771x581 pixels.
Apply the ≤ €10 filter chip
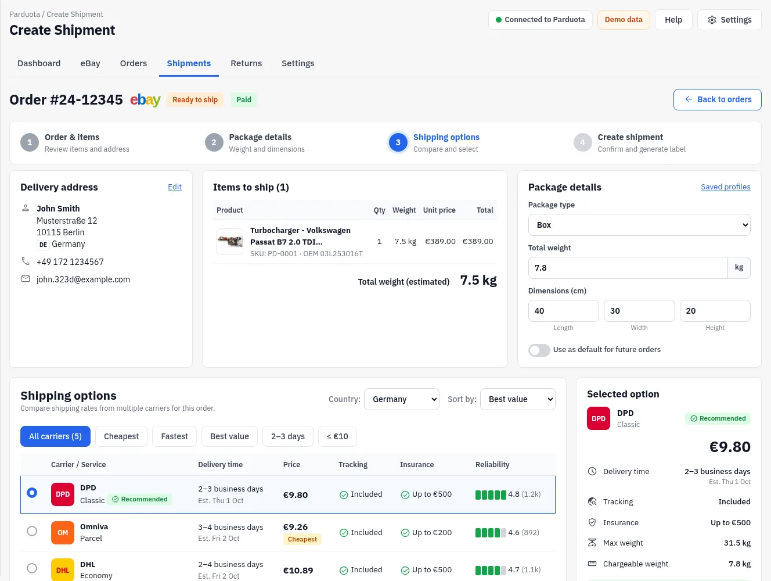pyautogui.click(x=337, y=436)
